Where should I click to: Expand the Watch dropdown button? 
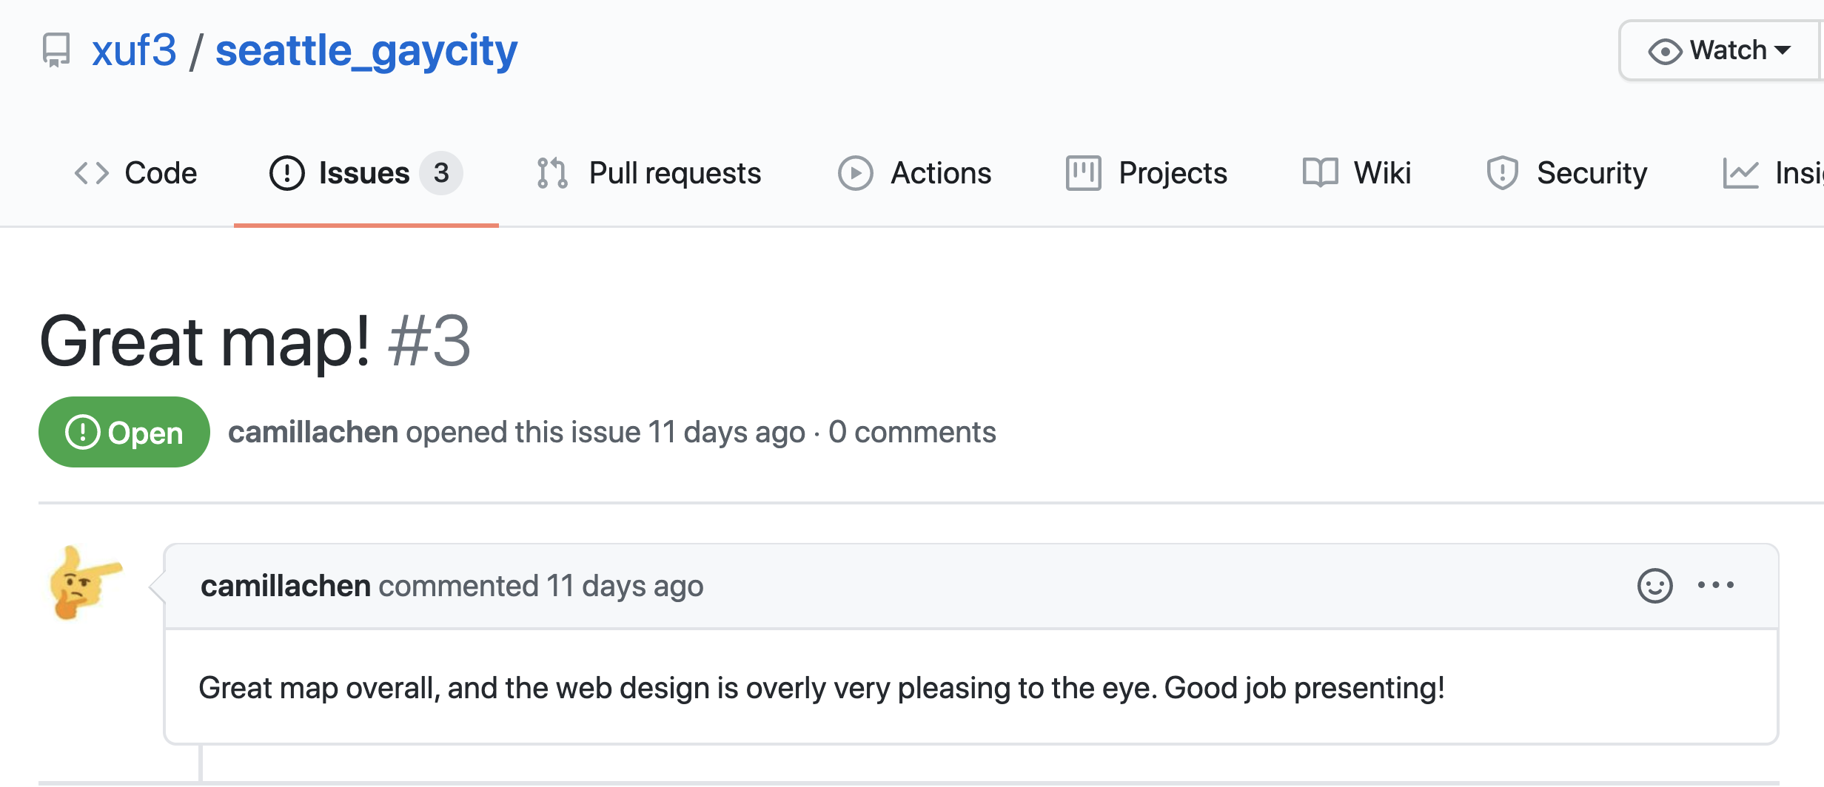[x=1719, y=50]
